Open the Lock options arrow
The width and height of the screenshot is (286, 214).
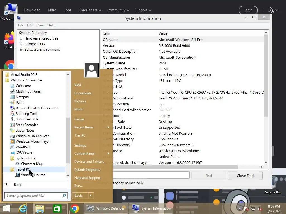(x=91, y=196)
